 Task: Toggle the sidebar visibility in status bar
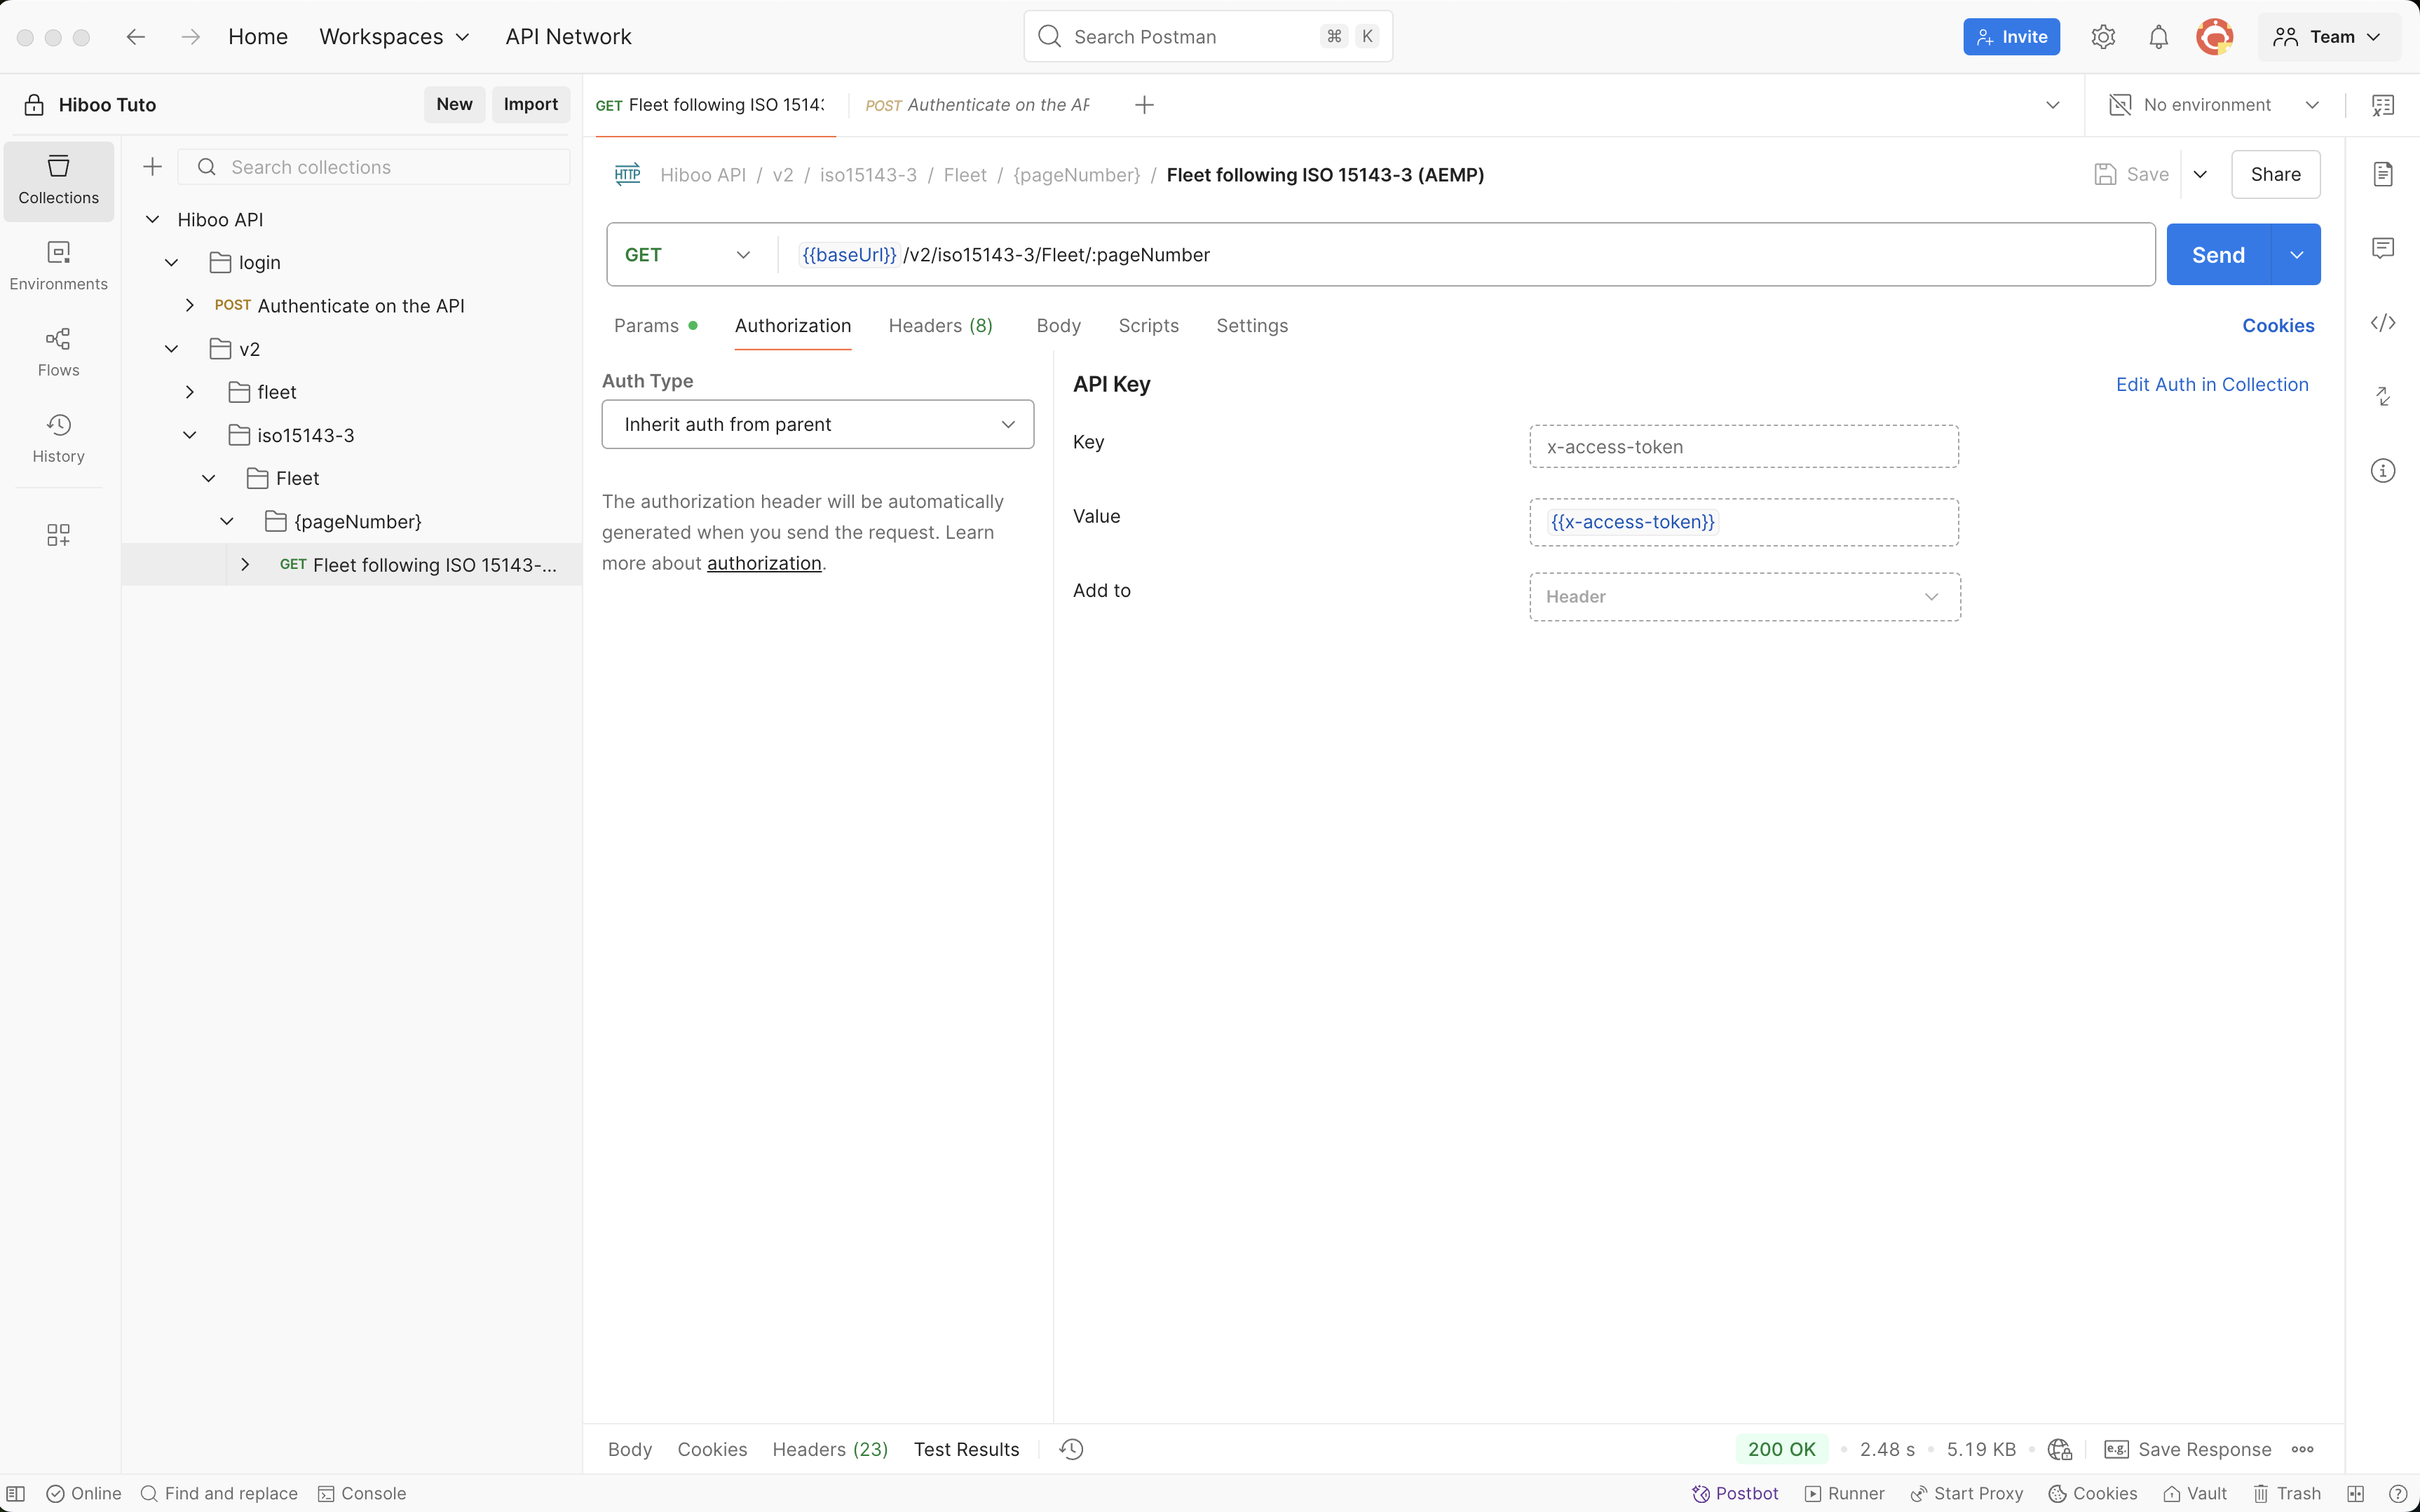(16, 1493)
